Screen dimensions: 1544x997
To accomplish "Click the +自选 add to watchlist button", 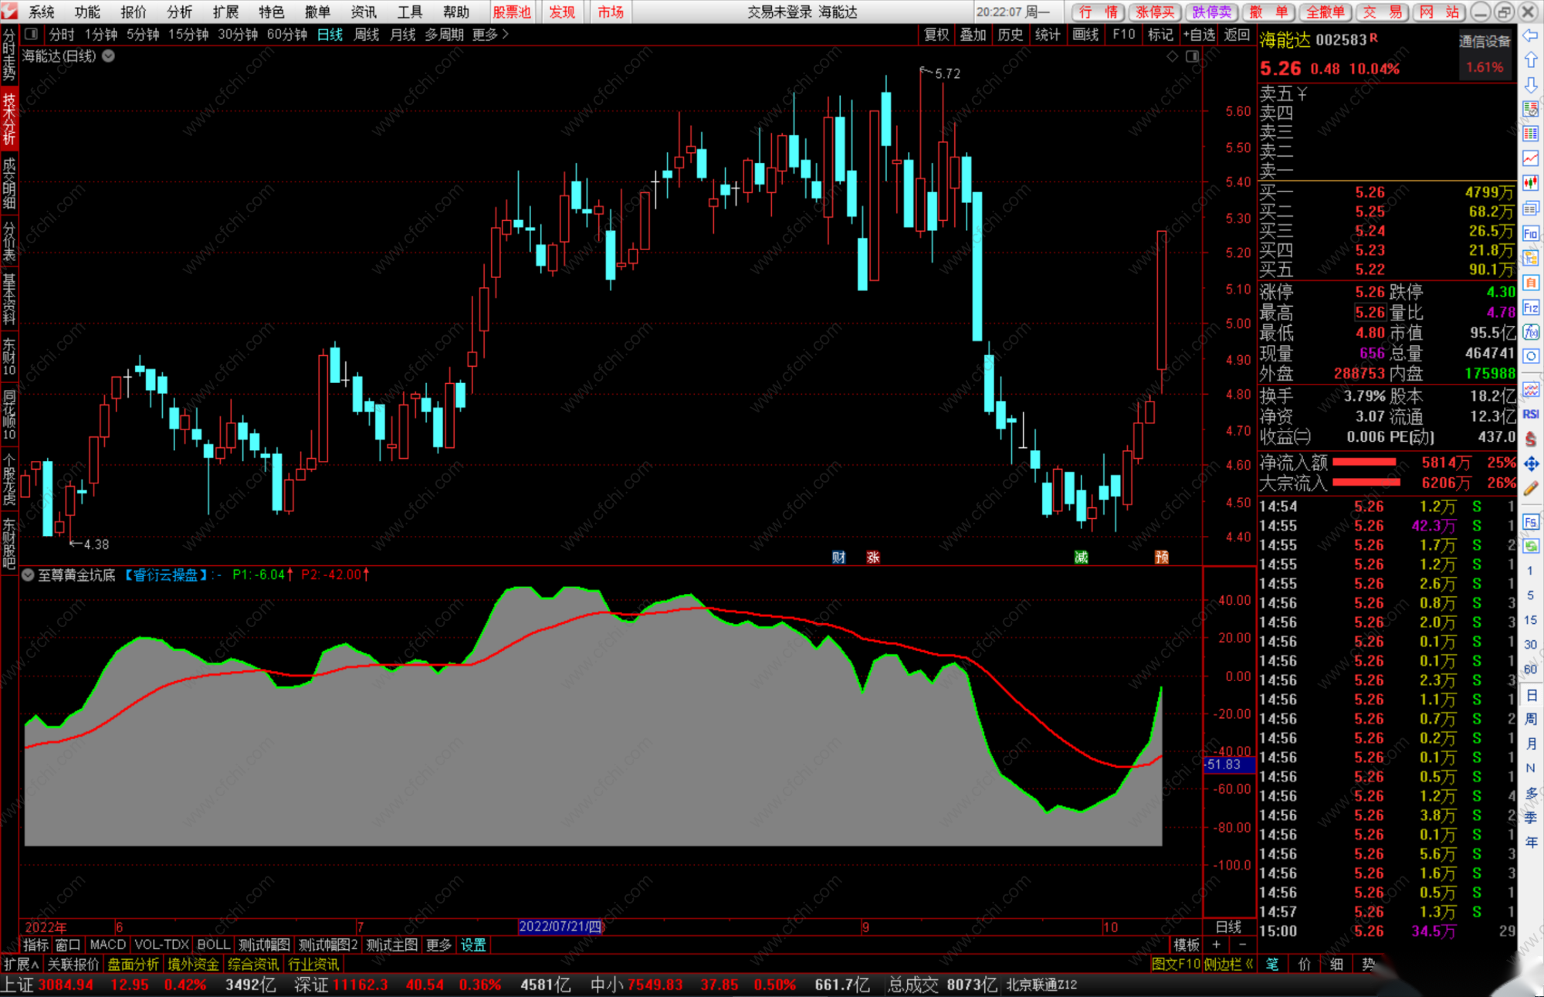I will coord(1198,34).
